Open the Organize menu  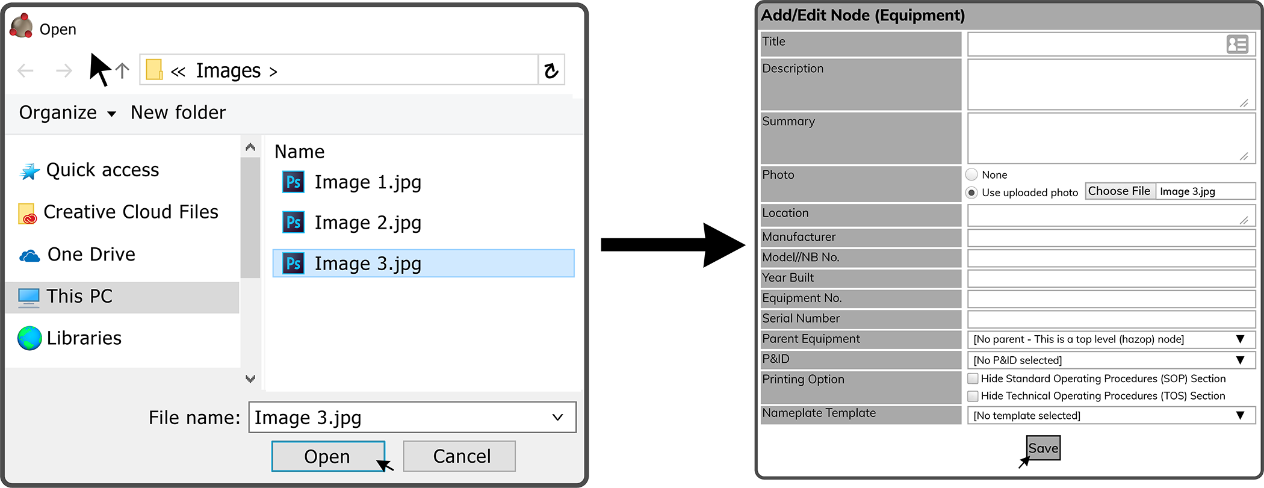click(67, 113)
